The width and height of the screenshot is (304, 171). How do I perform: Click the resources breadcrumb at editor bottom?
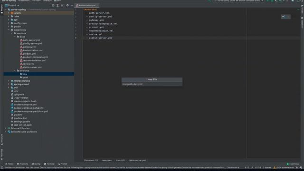coord(106,161)
